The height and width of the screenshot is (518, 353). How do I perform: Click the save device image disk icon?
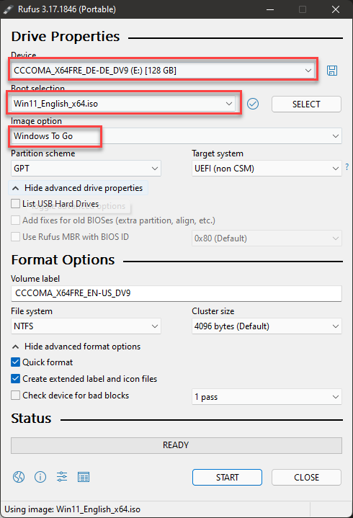click(x=332, y=71)
